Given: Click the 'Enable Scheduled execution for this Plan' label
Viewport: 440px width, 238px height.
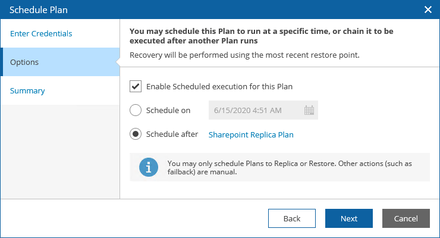Looking at the screenshot, I should pyautogui.click(x=219, y=86).
